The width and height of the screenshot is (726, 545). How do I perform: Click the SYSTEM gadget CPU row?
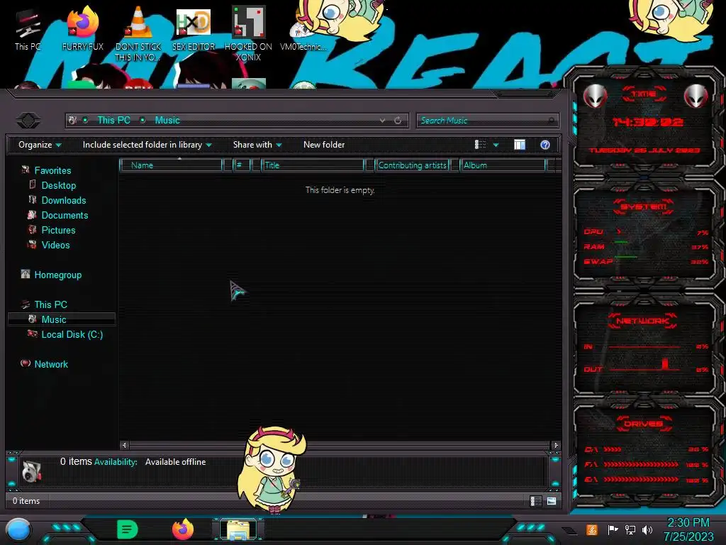(645, 232)
